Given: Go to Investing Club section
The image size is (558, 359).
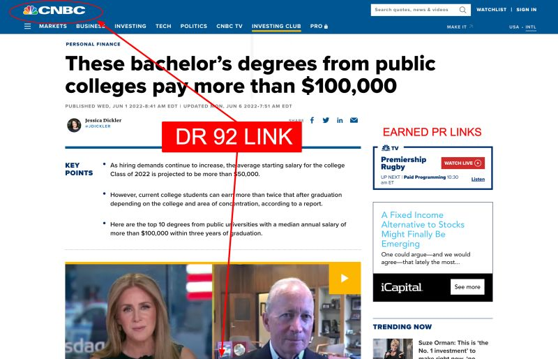Looking at the screenshot, I should click(x=276, y=26).
